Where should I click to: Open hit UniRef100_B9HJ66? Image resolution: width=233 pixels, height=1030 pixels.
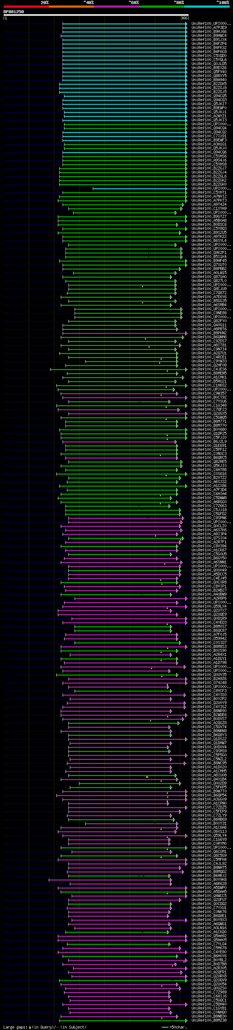(209, 31)
